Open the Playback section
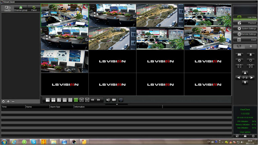The image size is (258, 145). (x=245, y=23)
